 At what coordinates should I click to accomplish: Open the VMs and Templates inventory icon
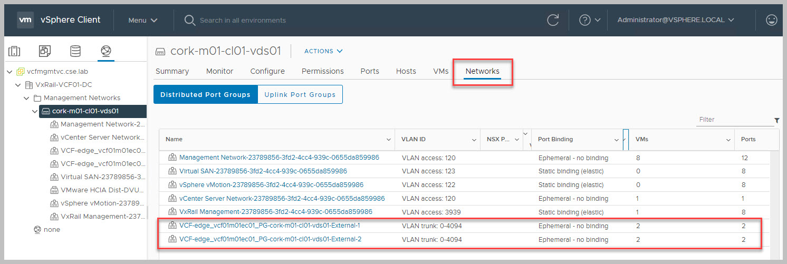[45, 51]
